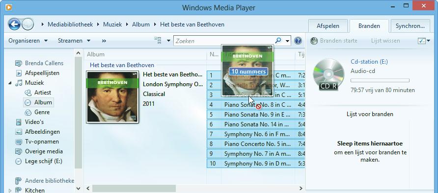Select track 5 Piano Sonata No. 9

pos(256,115)
